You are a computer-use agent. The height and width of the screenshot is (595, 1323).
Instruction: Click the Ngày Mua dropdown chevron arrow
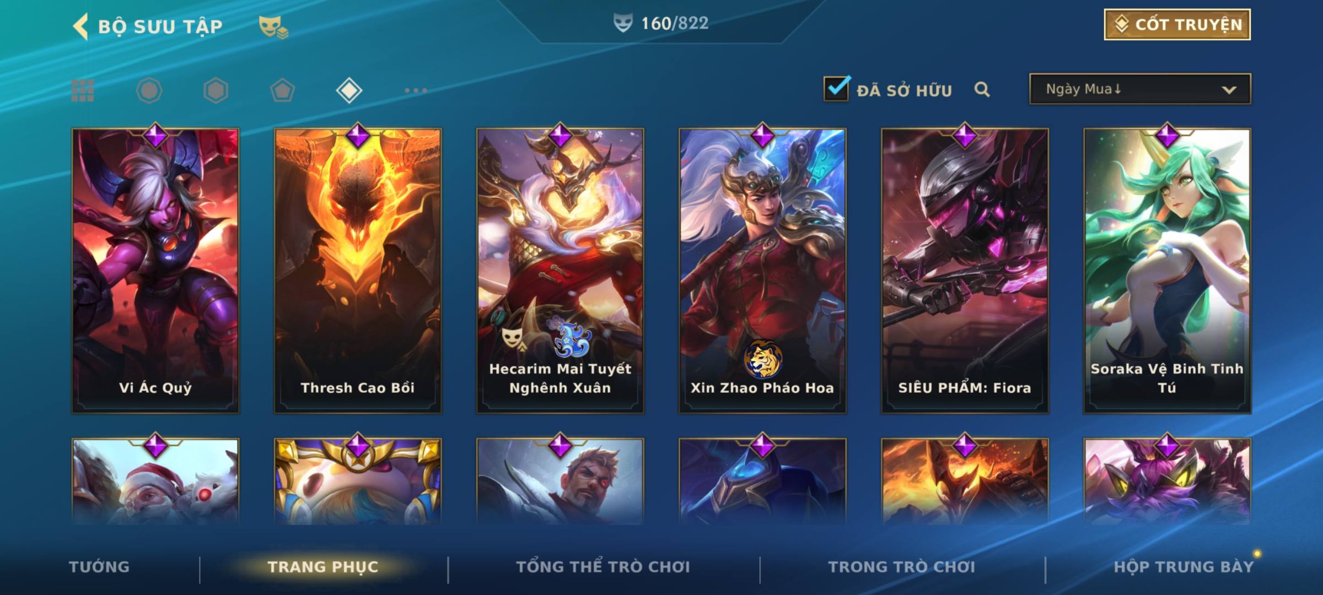pos(1229,90)
